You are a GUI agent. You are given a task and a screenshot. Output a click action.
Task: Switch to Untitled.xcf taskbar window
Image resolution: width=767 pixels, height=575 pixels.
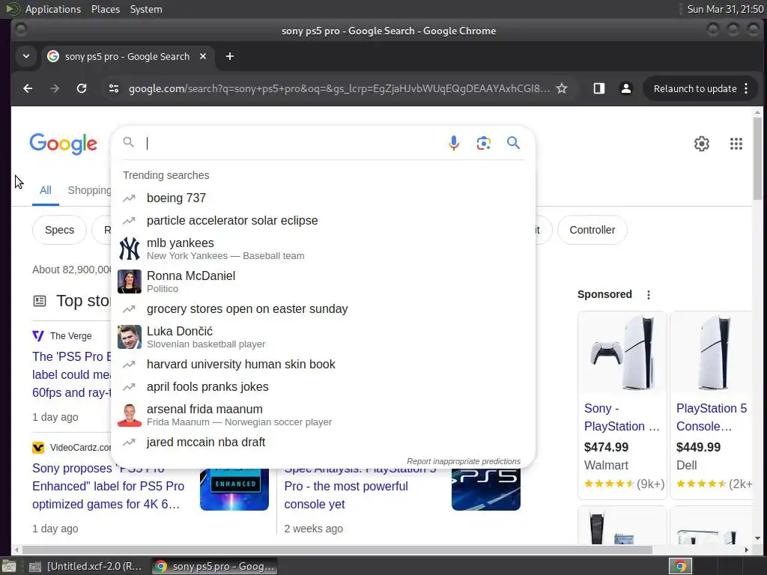tap(86, 566)
